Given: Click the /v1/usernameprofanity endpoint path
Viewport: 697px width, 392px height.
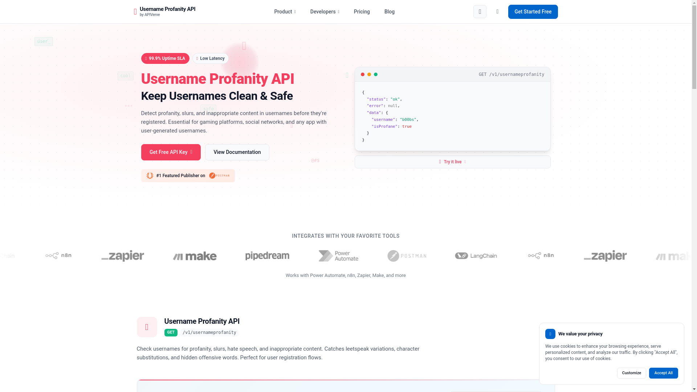Looking at the screenshot, I should 209,332.
